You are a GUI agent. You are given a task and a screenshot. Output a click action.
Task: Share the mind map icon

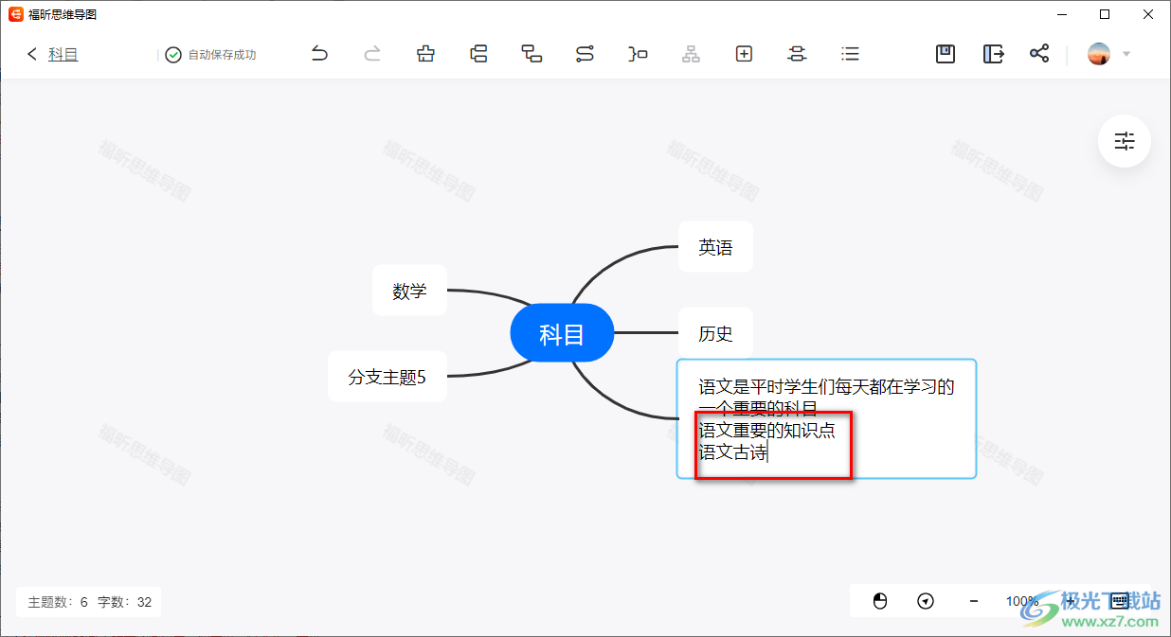(1039, 53)
